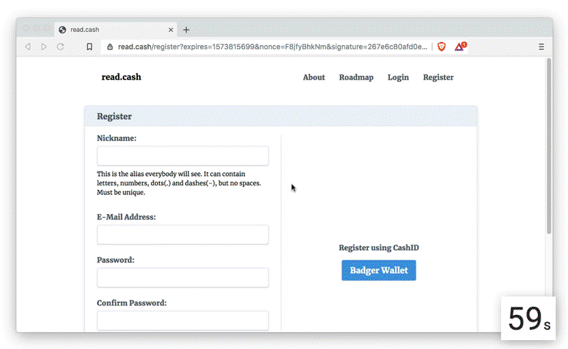Open Brave Rewards triangle icon

pos(460,46)
